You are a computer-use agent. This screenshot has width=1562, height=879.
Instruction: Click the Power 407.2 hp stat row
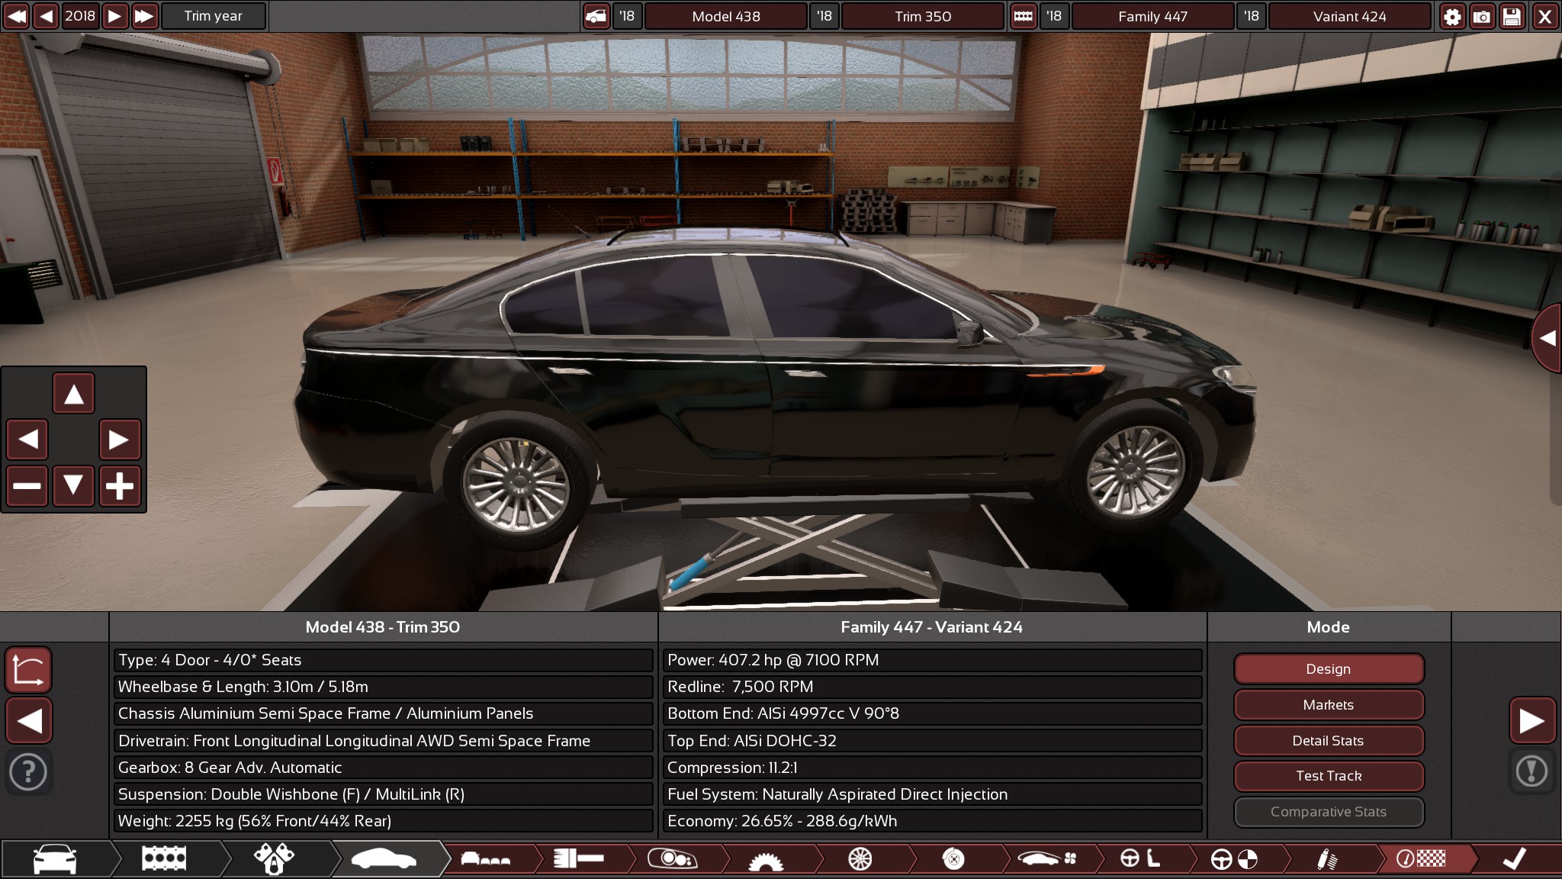tap(932, 660)
